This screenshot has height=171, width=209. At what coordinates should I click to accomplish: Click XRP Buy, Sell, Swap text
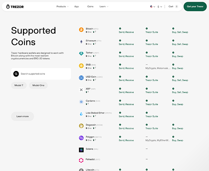click(180, 92)
